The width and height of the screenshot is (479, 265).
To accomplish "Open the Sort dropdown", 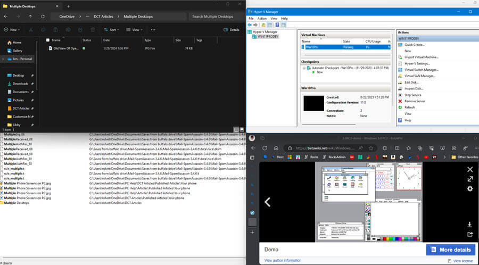I will 110,30.
